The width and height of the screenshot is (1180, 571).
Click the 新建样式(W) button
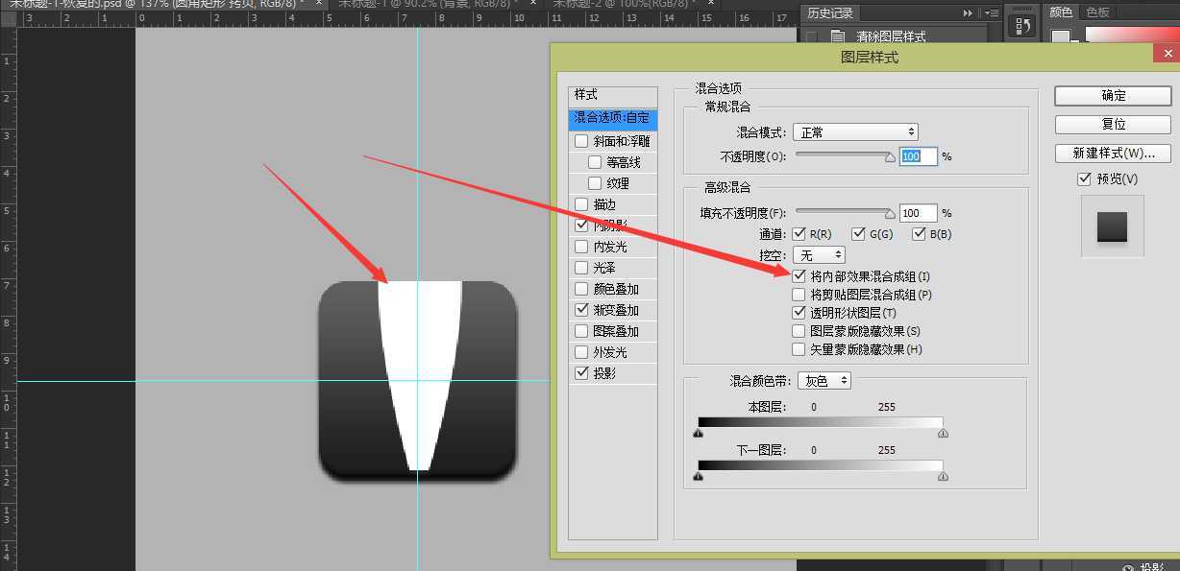tap(1112, 153)
